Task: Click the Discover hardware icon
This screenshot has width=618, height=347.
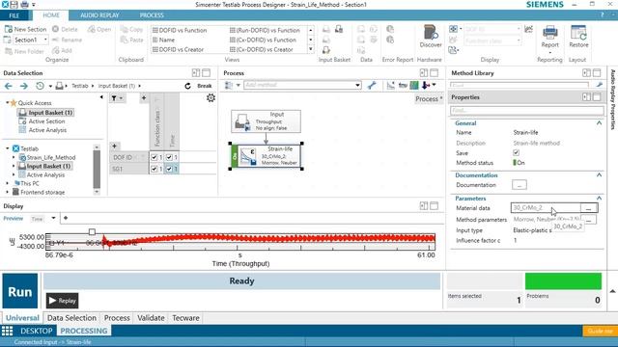Action: pos(430,32)
